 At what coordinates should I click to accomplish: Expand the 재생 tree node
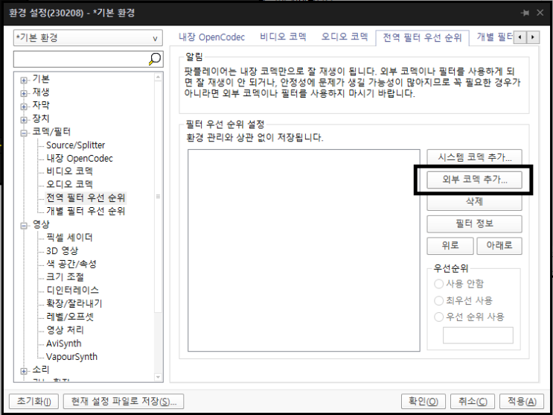[x=24, y=93]
